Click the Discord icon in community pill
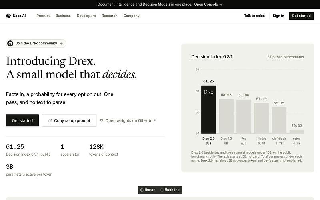This screenshot has width=320, height=200. pos(10,43)
